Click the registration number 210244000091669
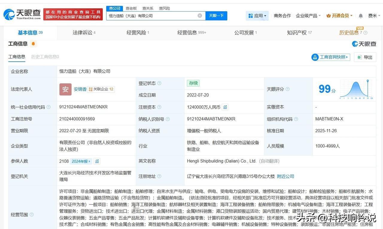The image size is (383, 229). 77,119
